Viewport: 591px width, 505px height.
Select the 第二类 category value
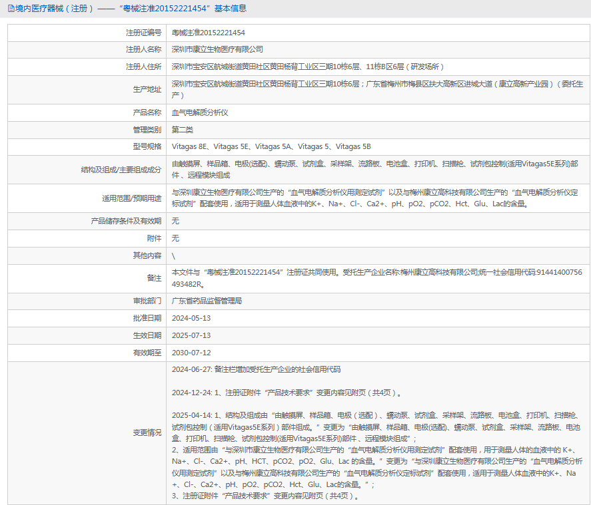coord(183,130)
